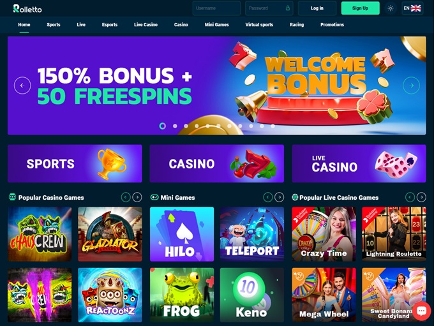This screenshot has width=434, height=326.
Task: Launch the Crazy Time live game
Action: click(324, 234)
